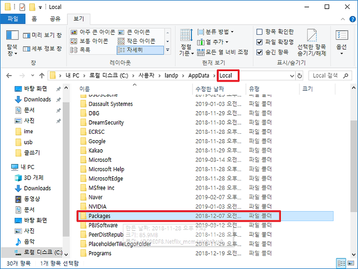358x269 pixels.
Task: Open 분류 방법 group-by menu
Action: [x=215, y=32]
